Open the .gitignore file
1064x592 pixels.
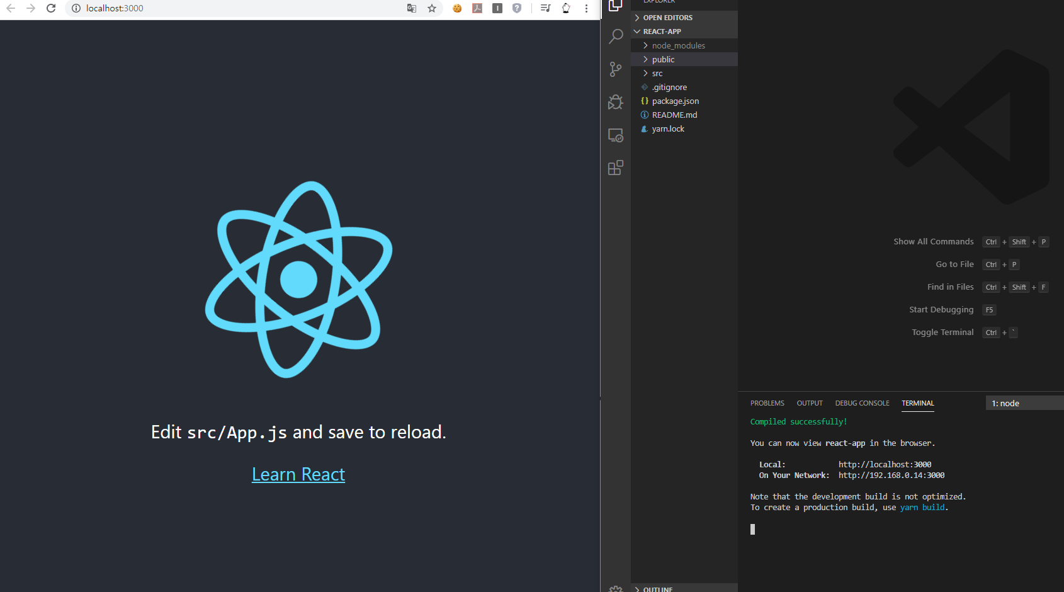pos(684,87)
